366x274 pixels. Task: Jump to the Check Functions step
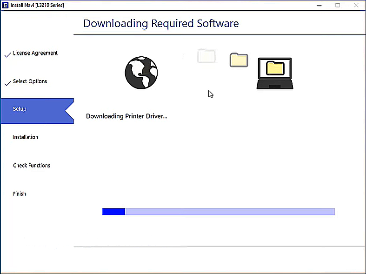pos(32,166)
